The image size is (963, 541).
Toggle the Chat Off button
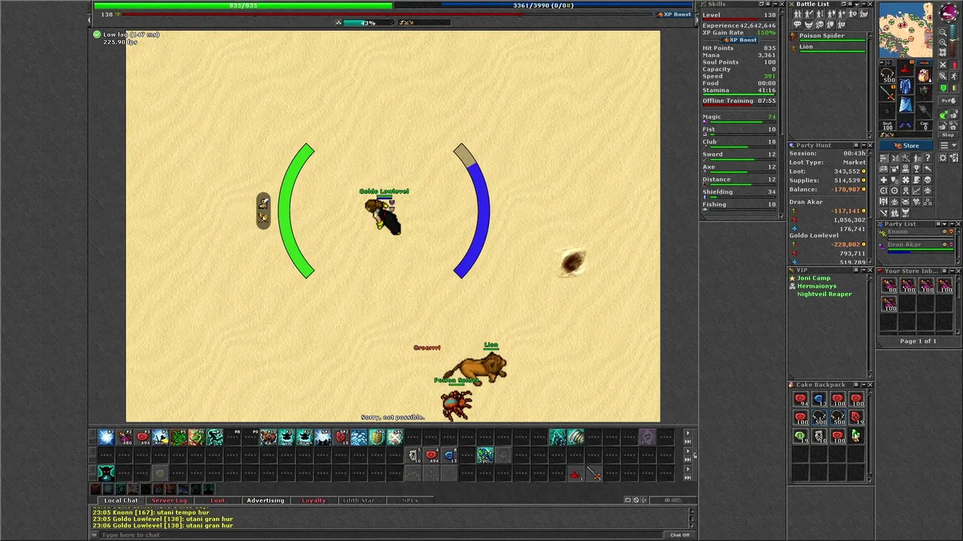[679, 535]
